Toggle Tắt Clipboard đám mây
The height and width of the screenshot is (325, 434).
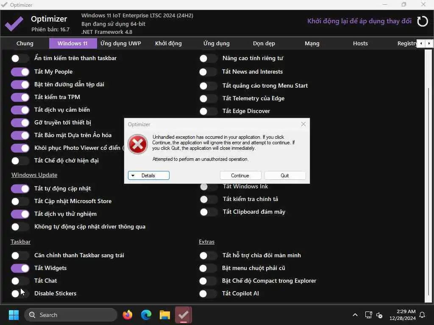pyautogui.click(x=208, y=212)
